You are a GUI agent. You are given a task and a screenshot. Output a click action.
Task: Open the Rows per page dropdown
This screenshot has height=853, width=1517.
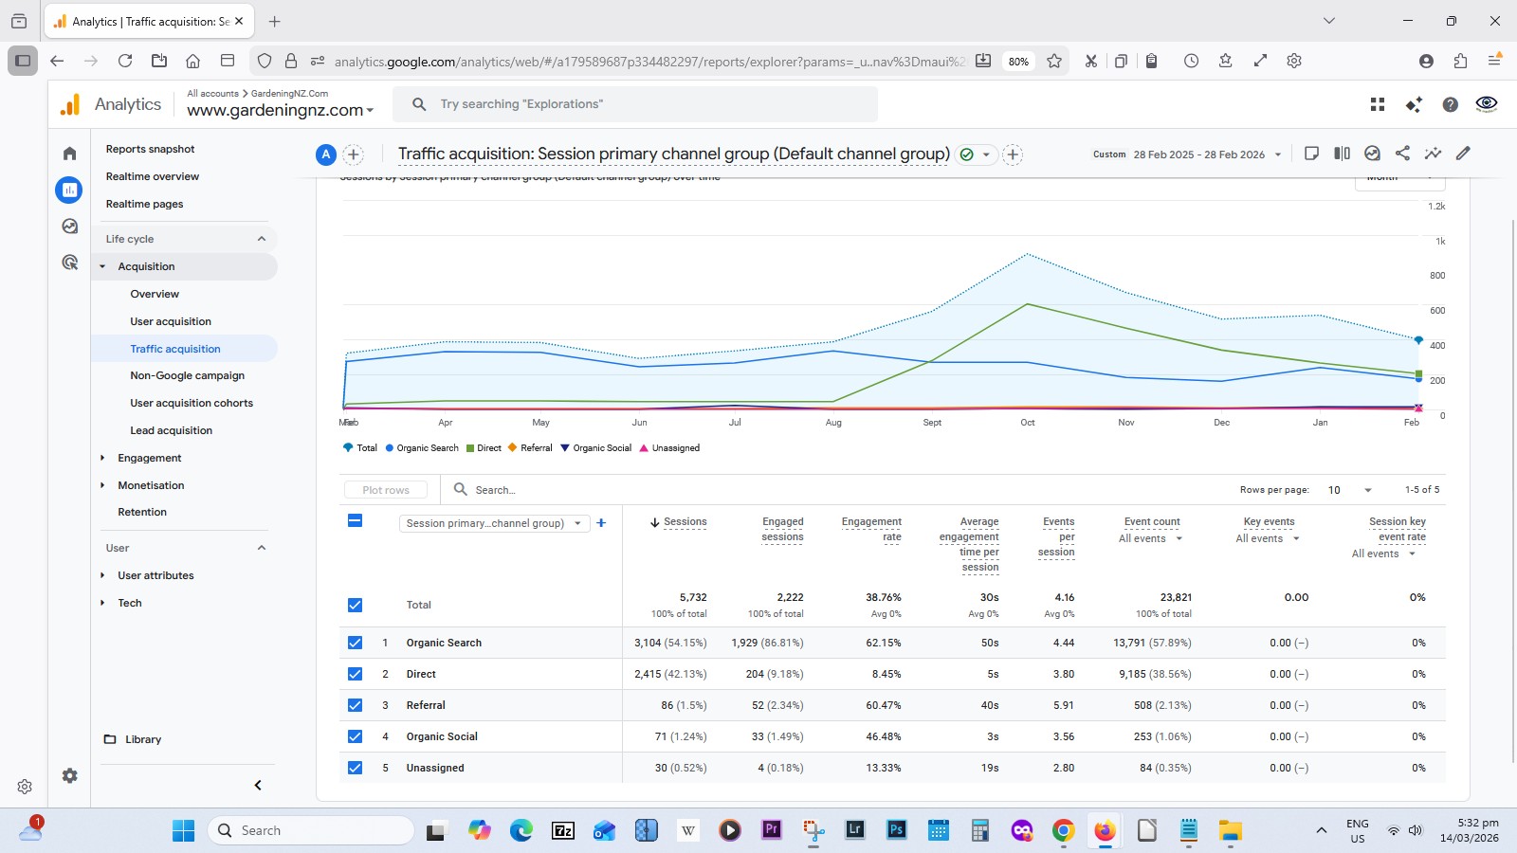(x=1350, y=490)
